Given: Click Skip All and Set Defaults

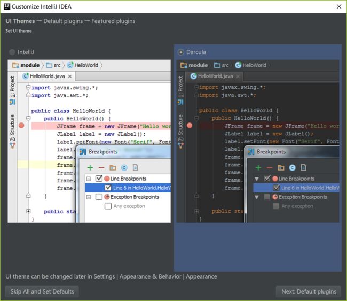Looking at the screenshot, I should [42, 291].
